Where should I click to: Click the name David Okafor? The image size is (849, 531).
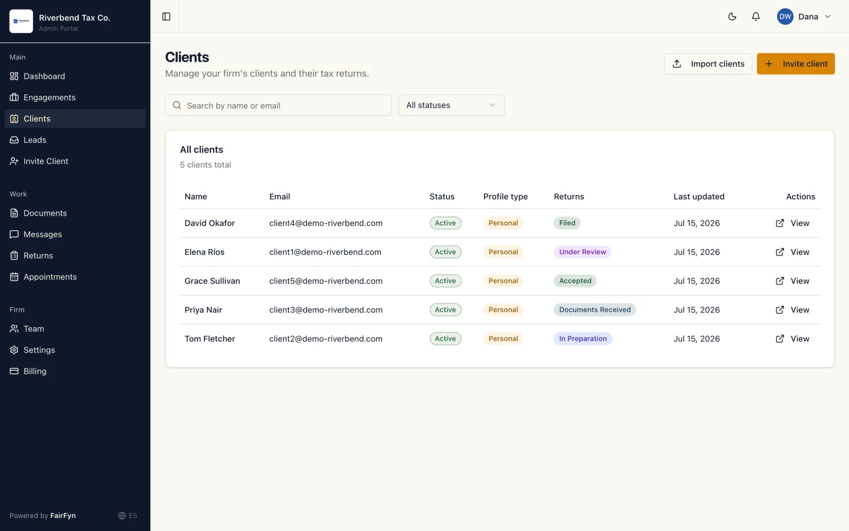click(x=209, y=223)
